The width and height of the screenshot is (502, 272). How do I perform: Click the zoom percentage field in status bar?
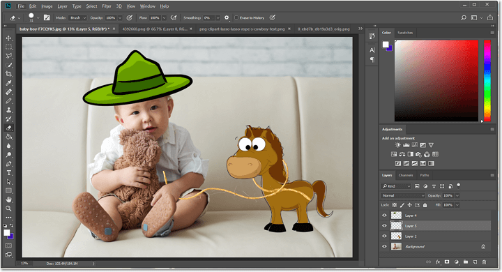click(x=24, y=264)
